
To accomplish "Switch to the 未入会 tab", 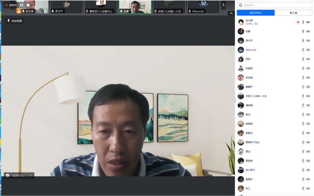I will [x=294, y=13].
